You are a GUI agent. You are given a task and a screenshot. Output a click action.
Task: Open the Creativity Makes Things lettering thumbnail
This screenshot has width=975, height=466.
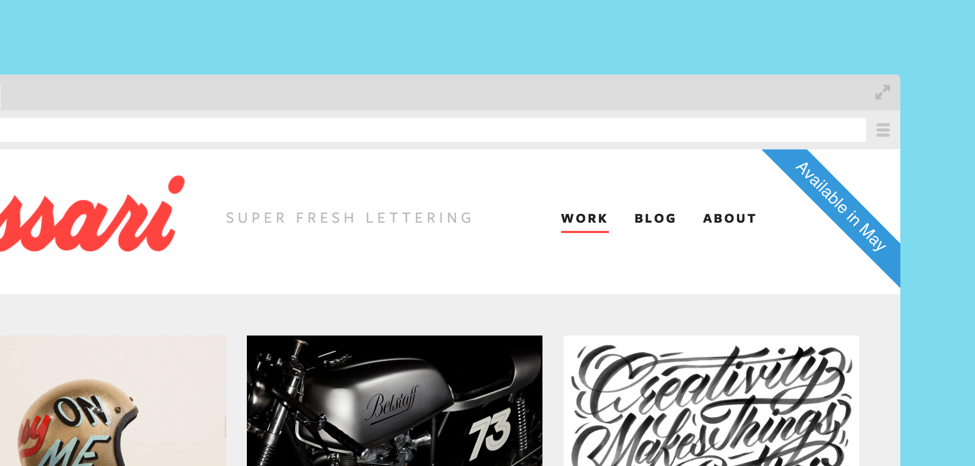(x=712, y=401)
